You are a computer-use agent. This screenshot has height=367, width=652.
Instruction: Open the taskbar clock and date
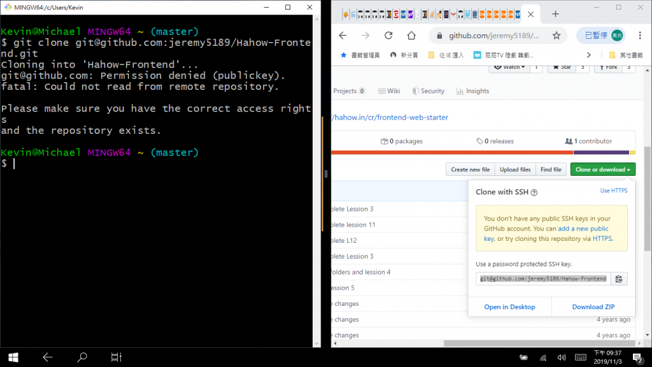tap(607, 357)
